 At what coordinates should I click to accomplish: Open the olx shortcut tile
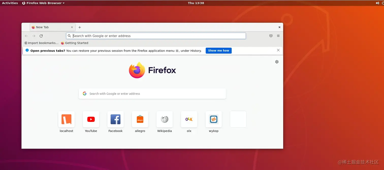coord(189,119)
